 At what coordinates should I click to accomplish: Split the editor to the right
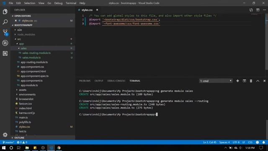pyautogui.click(x=258, y=10)
